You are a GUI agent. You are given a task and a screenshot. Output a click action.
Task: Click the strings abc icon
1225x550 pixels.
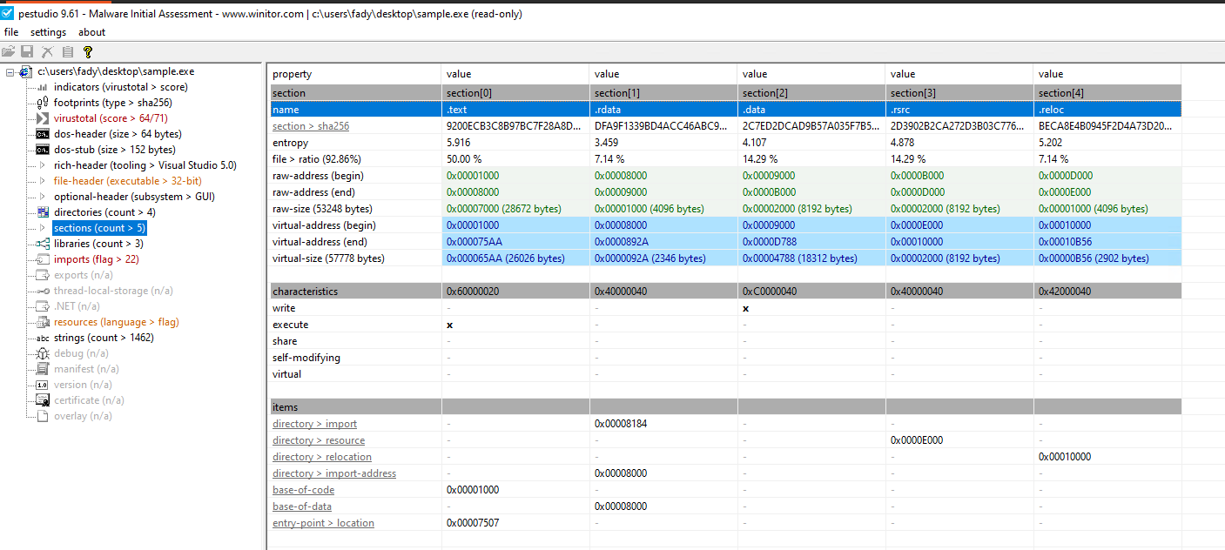tap(42, 338)
